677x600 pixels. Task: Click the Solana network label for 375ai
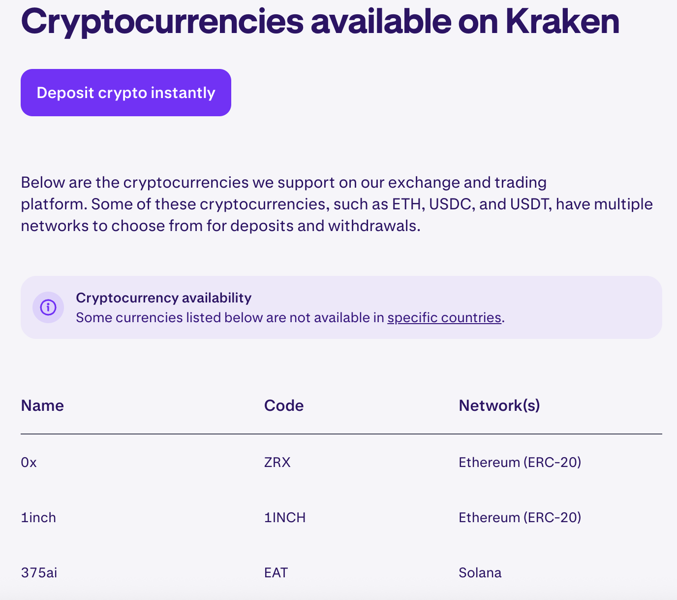click(x=480, y=572)
